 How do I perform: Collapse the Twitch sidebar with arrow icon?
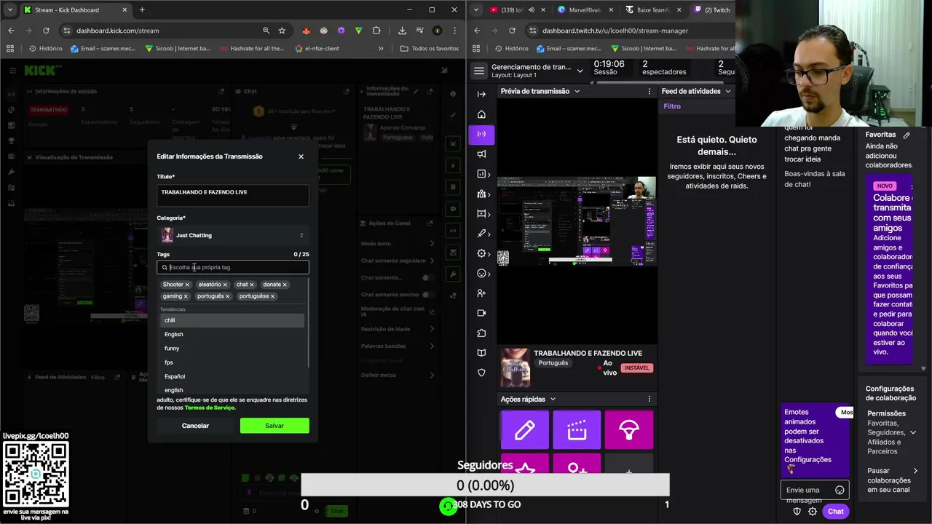click(x=481, y=94)
